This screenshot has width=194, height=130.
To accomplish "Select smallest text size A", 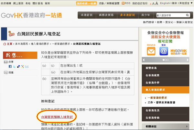I will click(x=151, y=4).
